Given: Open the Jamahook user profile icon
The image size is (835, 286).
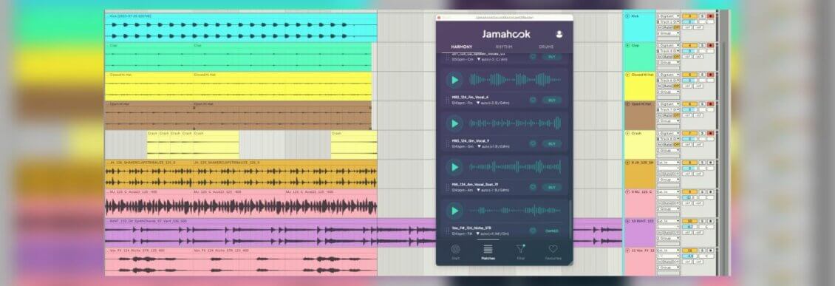Looking at the screenshot, I should coord(559,34).
